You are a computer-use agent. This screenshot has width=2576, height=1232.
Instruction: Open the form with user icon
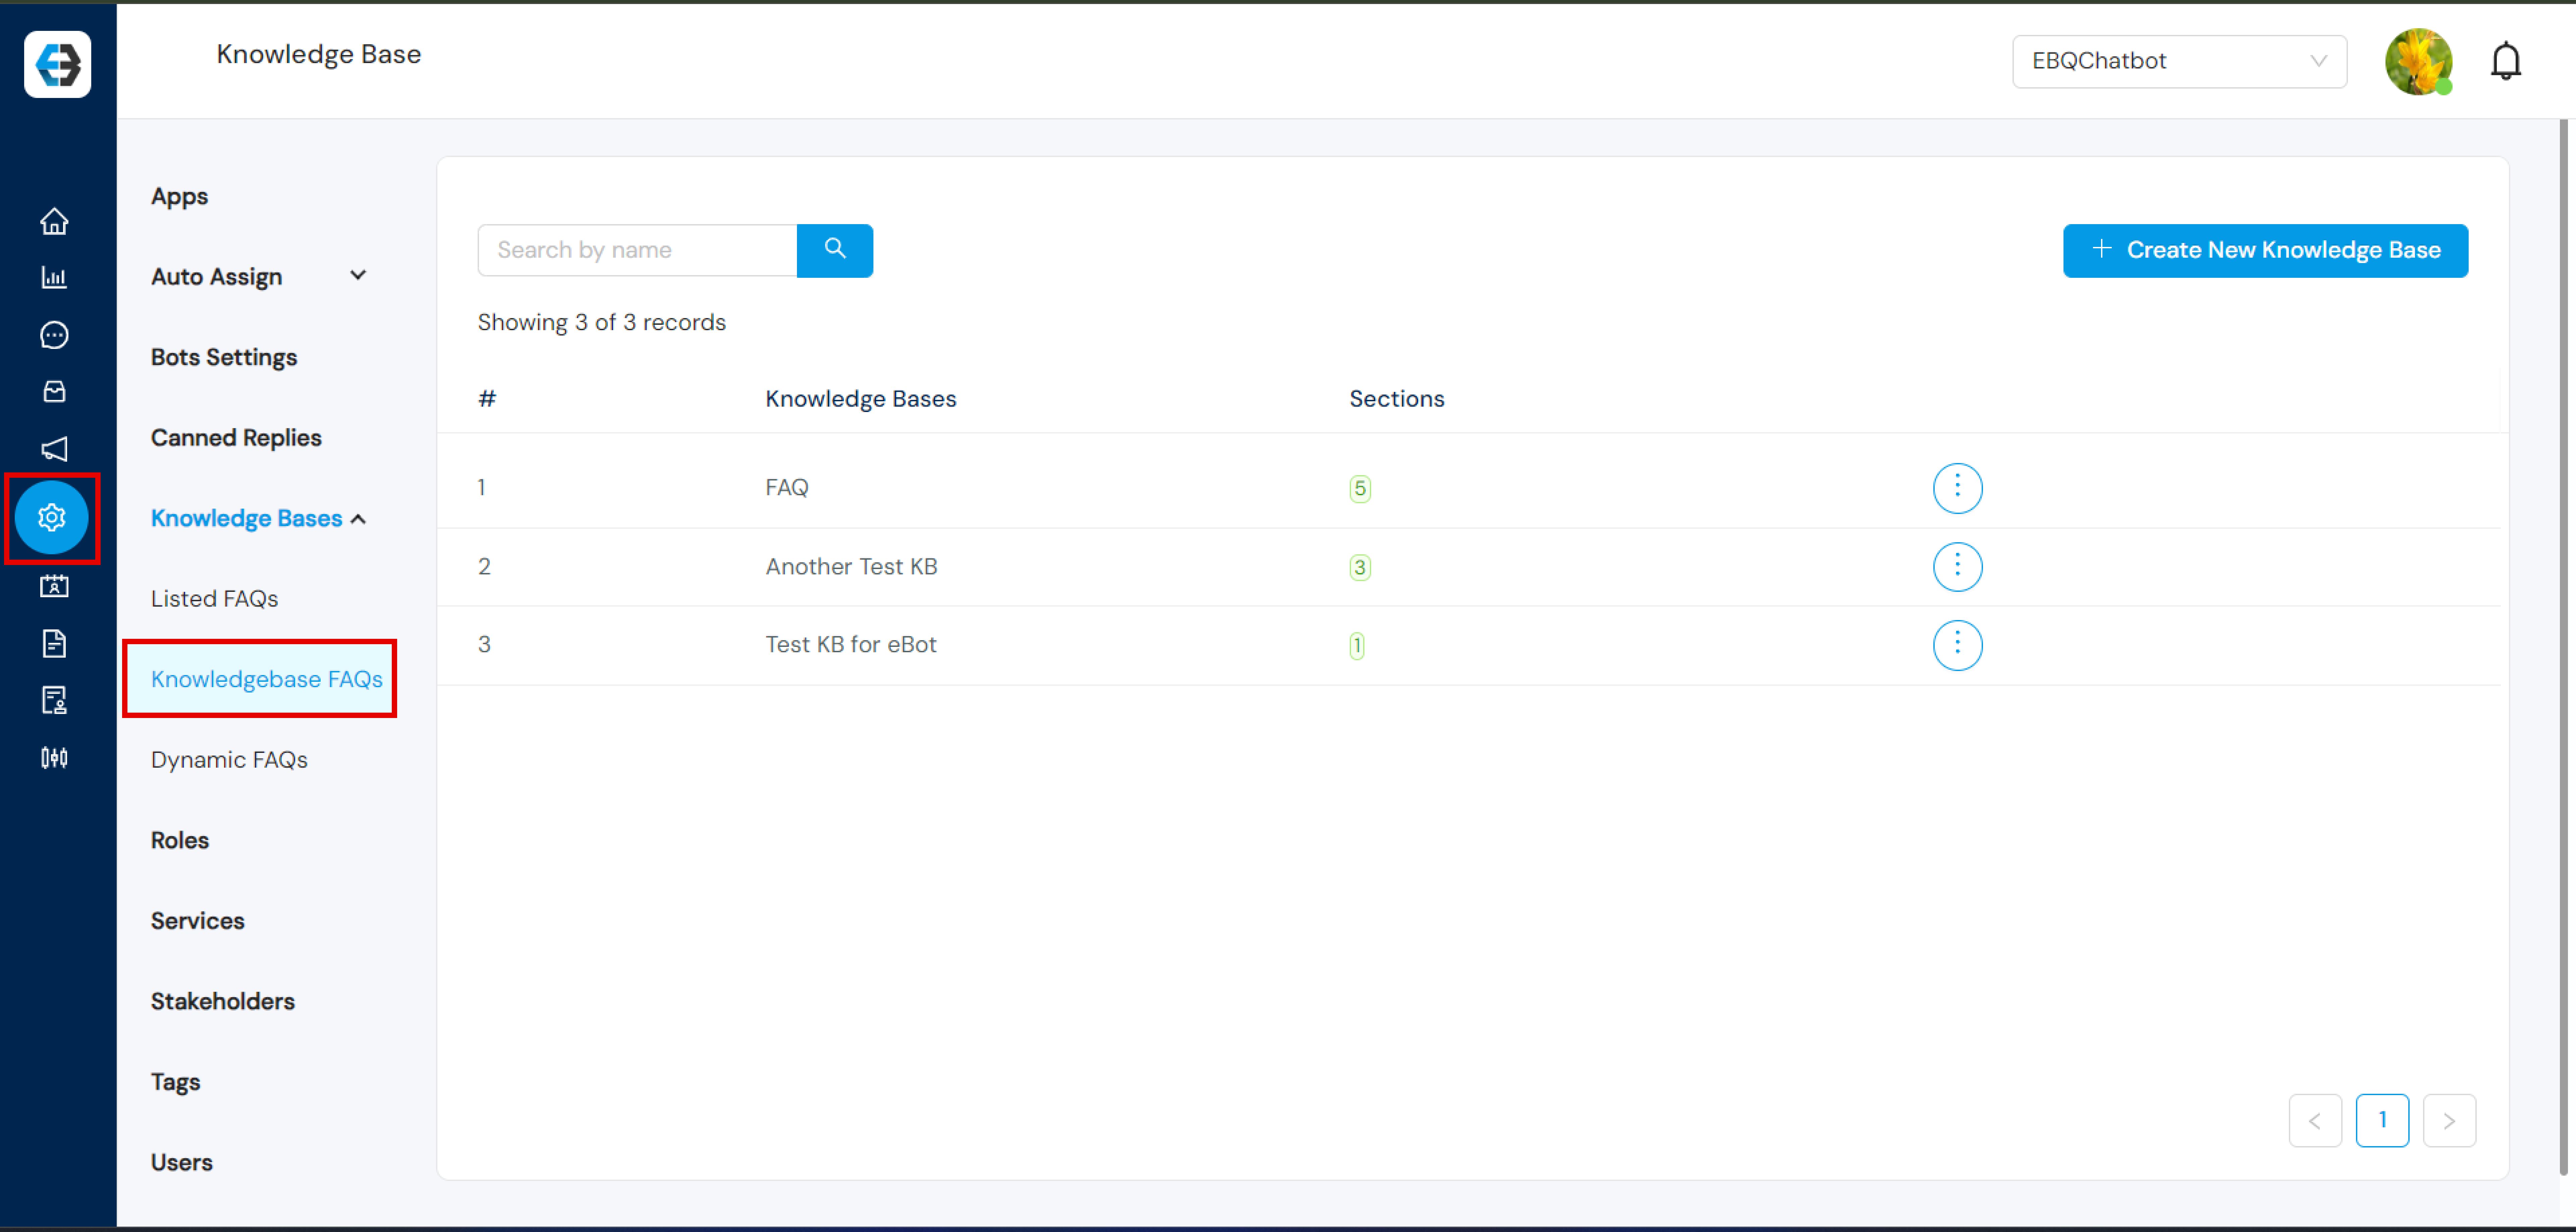(54, 700)
